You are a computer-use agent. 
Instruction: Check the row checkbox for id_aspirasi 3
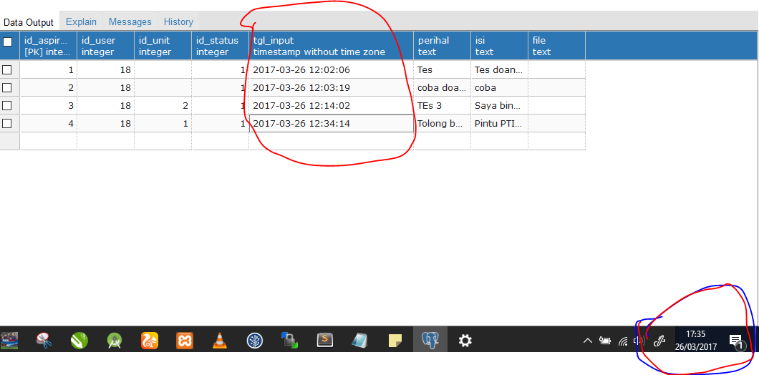[x=6, y=105]
